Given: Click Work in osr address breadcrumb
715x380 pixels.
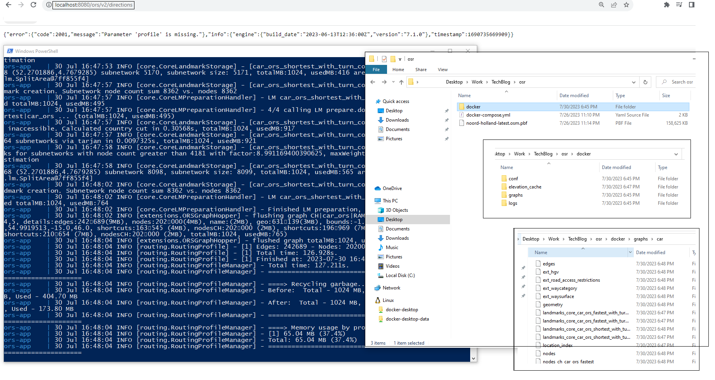Looking at the screenshot, I should (477, 82).
